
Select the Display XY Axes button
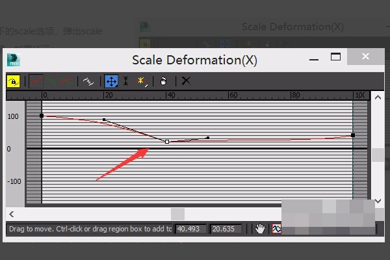(66, 81)
